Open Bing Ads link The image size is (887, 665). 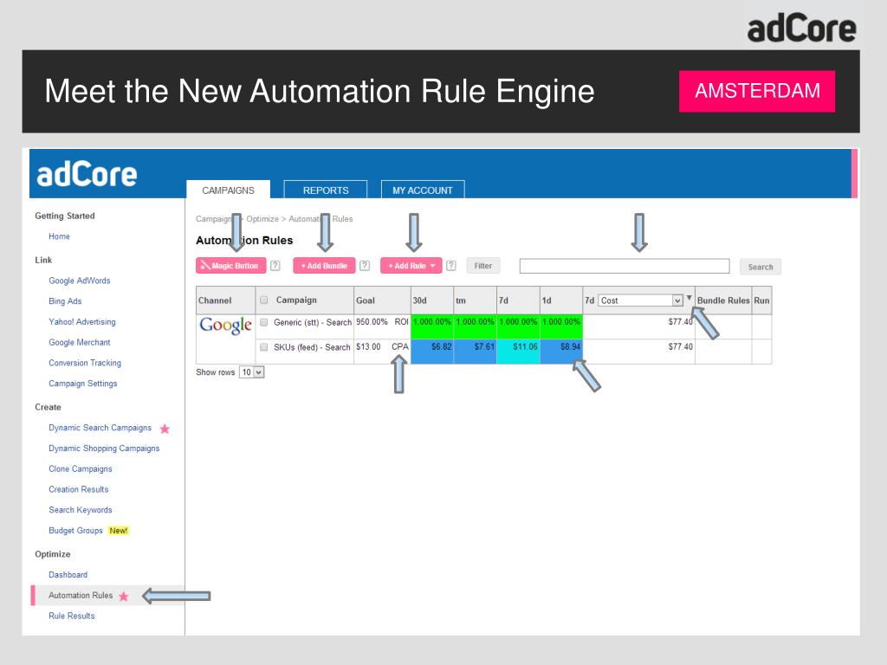tap(65, 301)
